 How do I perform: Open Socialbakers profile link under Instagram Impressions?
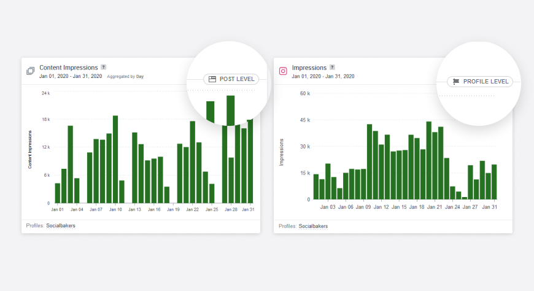313,226
